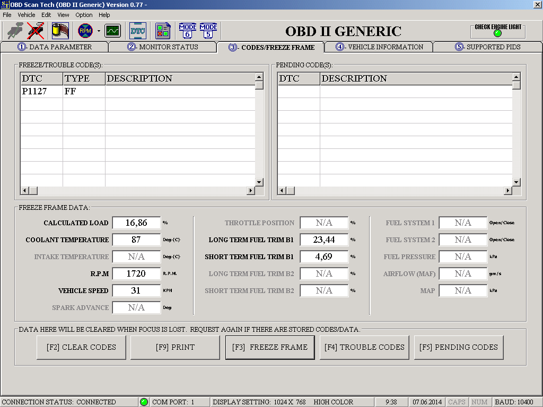Image resolution: width=543 pixels, height=407 pixels.
Task: Click the F5 Pending Codes button
Action: pos(459,348)
